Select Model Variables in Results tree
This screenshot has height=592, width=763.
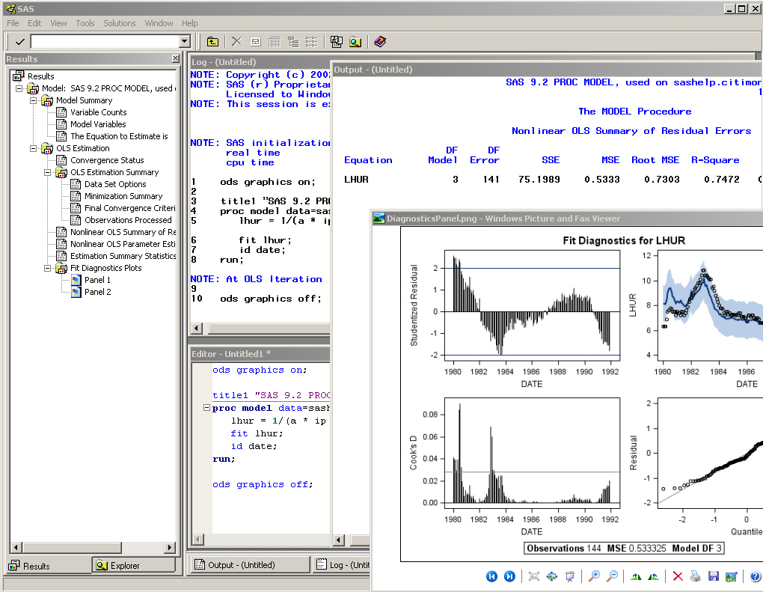[98, 124]
